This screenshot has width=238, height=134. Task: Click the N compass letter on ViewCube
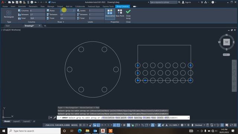pyautogui.click(x=226, y=35)
